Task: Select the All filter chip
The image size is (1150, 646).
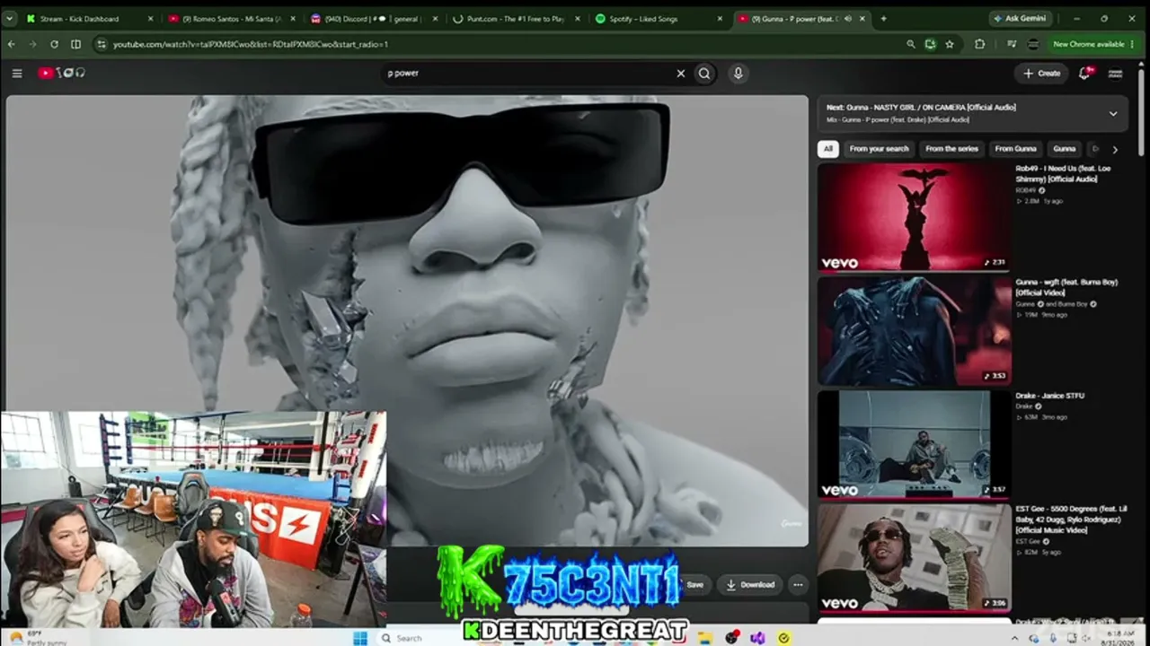Action: [x=828, y=149]
